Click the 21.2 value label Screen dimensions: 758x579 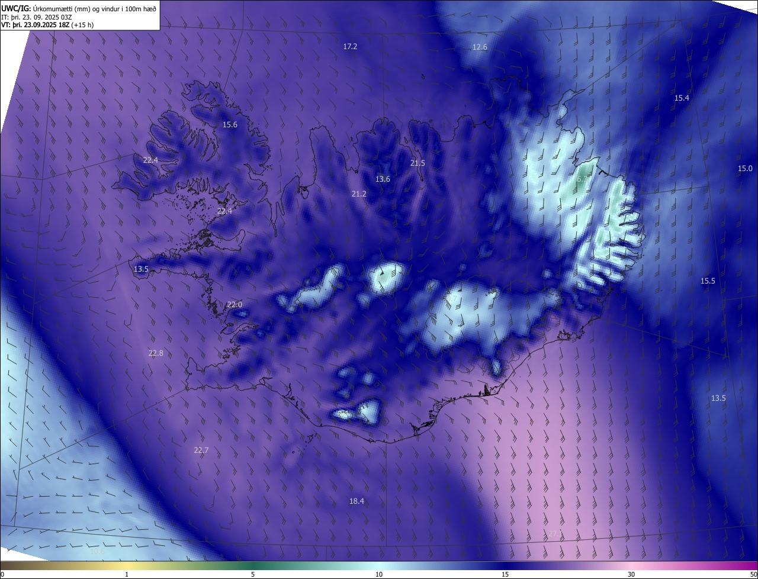[359, 194]
